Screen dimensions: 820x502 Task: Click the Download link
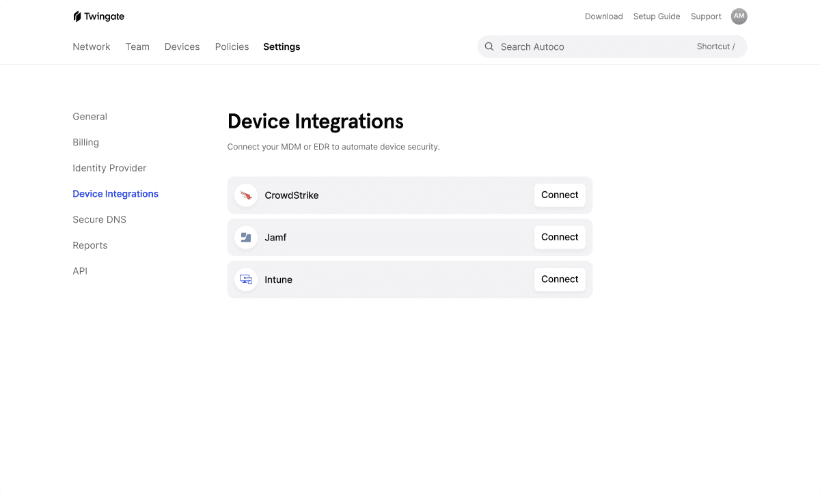coord(604,16)
